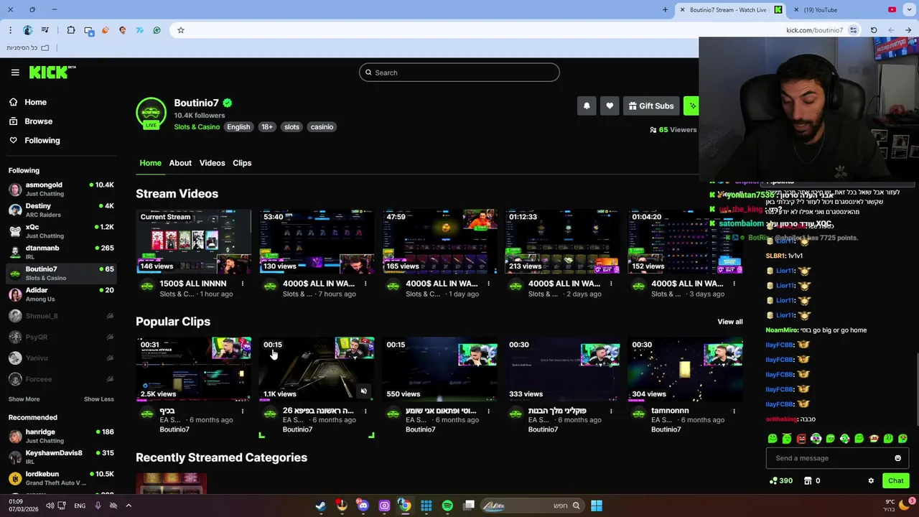919x517 pixels.
Task: Open options menu for the 550 views clip
Action: click(488, 411)
